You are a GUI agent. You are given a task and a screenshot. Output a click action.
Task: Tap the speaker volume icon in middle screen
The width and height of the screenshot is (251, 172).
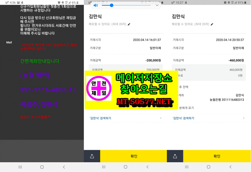(96, 5)
